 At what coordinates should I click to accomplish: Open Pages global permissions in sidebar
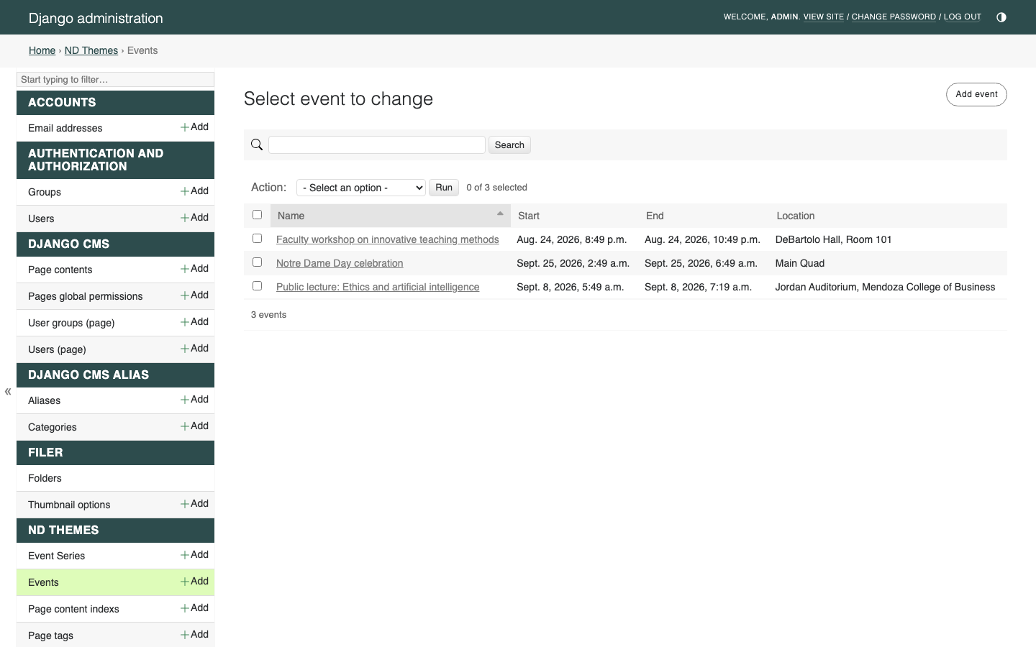86,296
